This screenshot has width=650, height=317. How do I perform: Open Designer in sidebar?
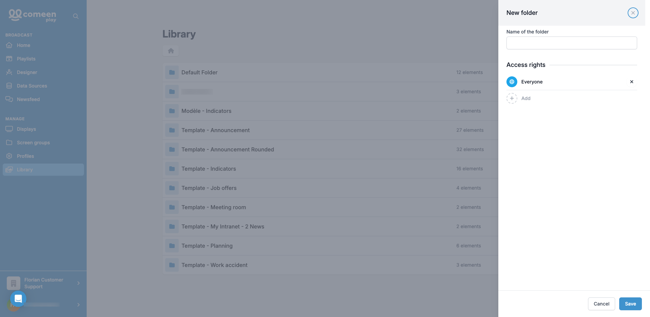(x=43, y=72)
